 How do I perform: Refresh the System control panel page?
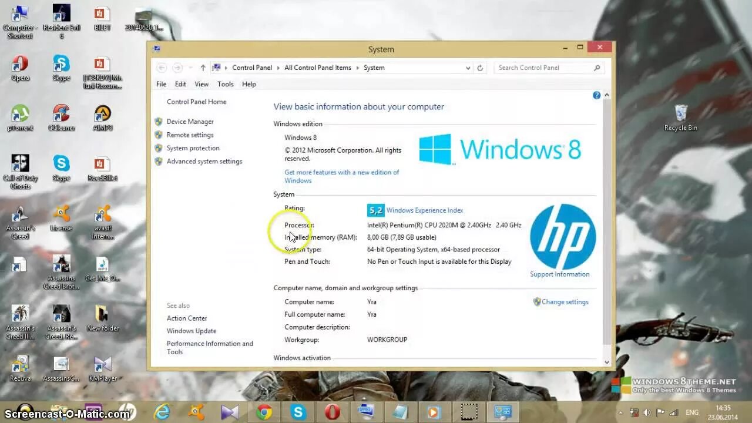480,68
